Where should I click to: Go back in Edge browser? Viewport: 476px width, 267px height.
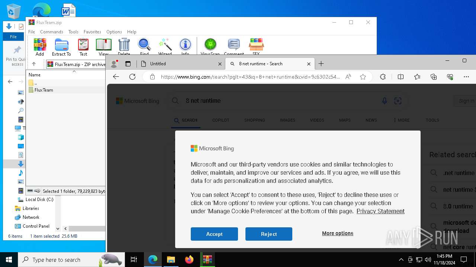coord(116,77)
